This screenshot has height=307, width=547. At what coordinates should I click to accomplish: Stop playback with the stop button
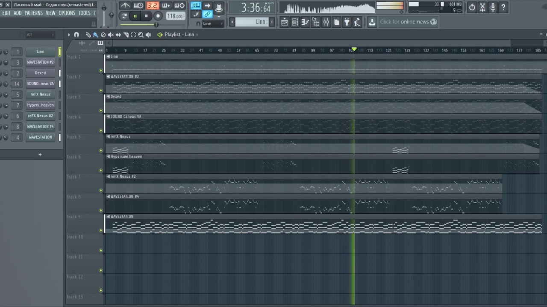click(146, 16)
